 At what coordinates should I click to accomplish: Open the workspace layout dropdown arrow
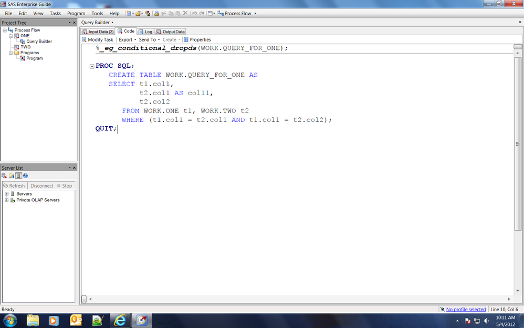(x=214, y=13)
